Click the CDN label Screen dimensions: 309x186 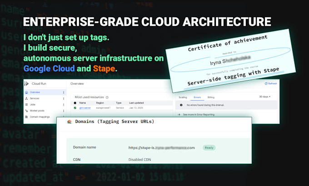(x=77, y=160)
